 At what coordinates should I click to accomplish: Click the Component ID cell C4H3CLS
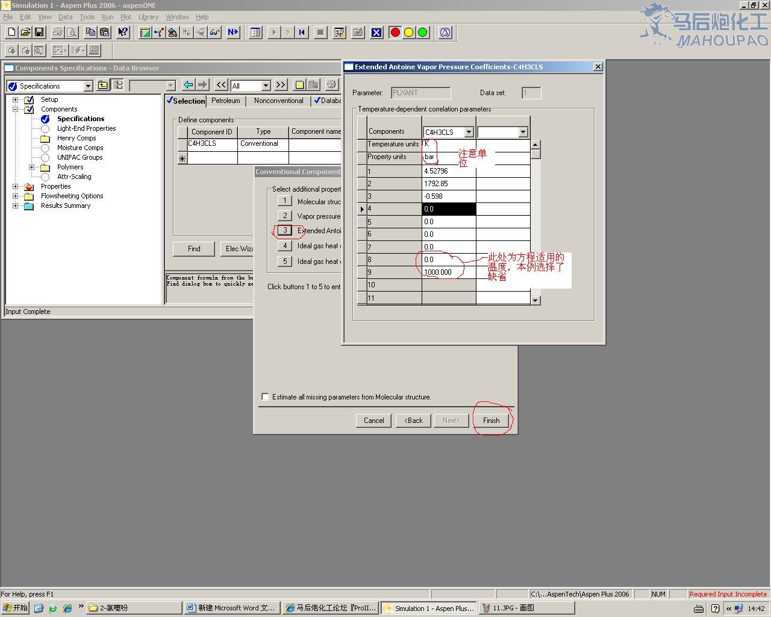point(212,144)
